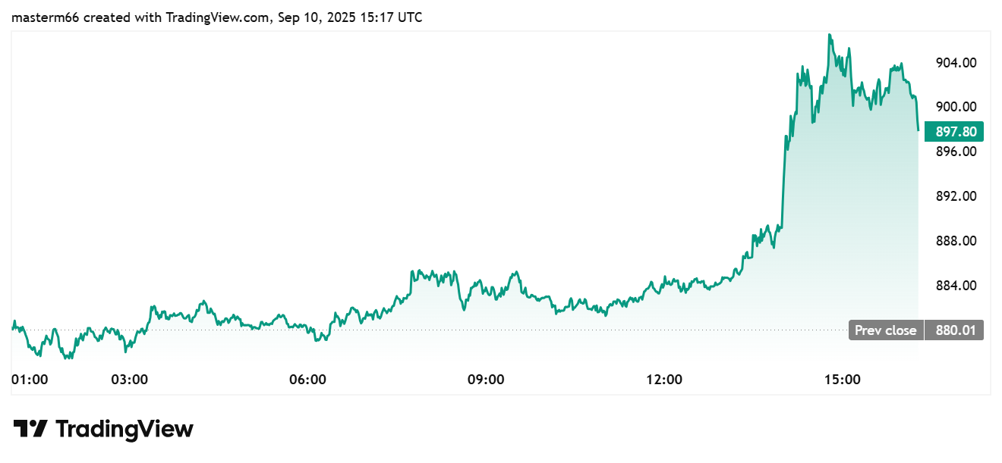Click the 896.00 price axis label
Screen dimensions: 1002x463
tap(954, 152)
